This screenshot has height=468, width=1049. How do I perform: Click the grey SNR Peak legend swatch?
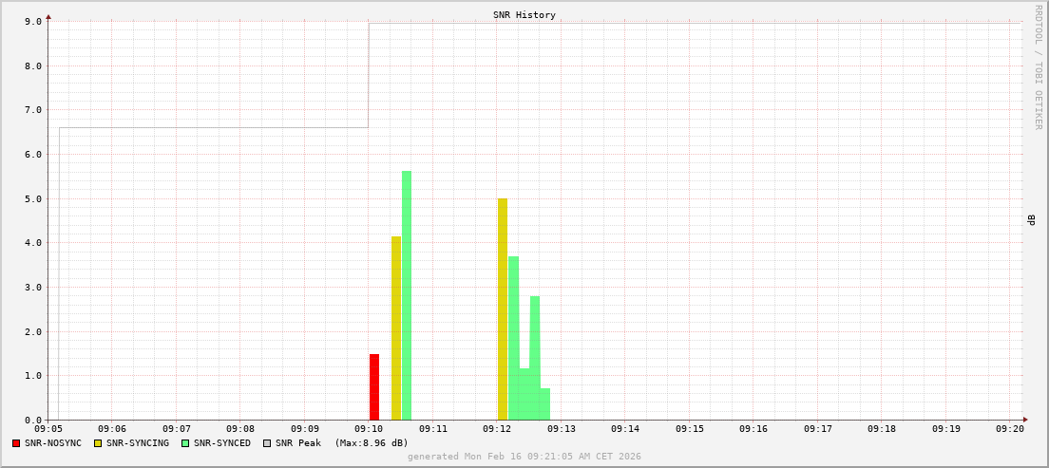pos(267,443)
